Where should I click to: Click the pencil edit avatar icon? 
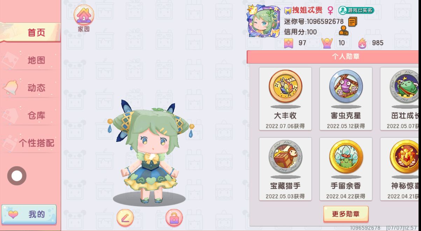coord(125,218)
